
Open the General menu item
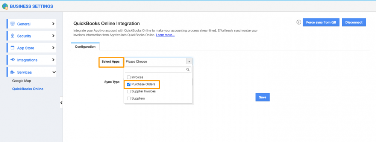coord(32,24)
